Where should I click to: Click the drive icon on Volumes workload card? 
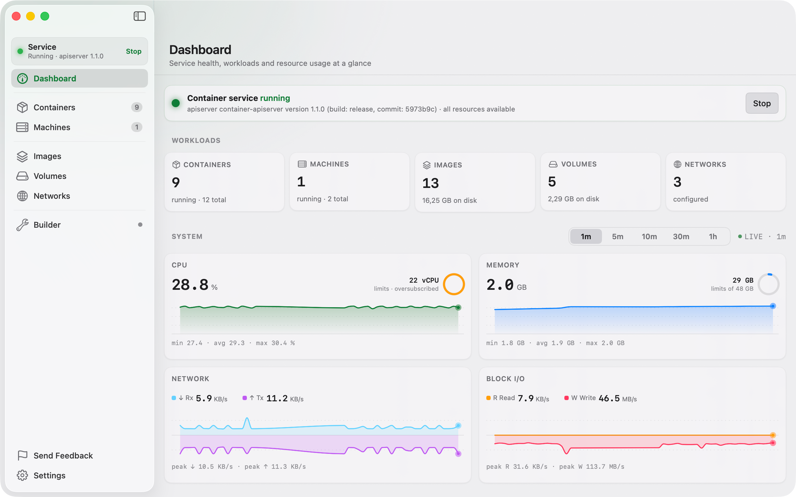coord(553,164)
